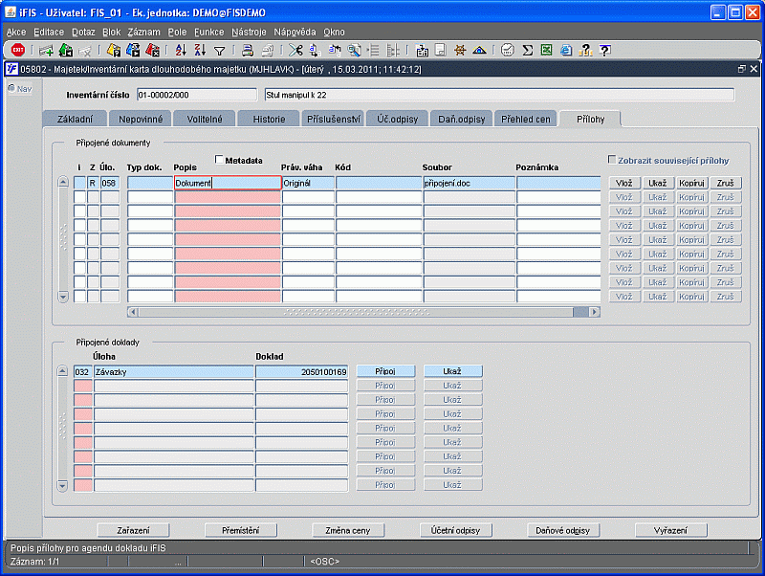Click the Přemístění button
This screenshot has height=576, width=765.
click(241, 530)
